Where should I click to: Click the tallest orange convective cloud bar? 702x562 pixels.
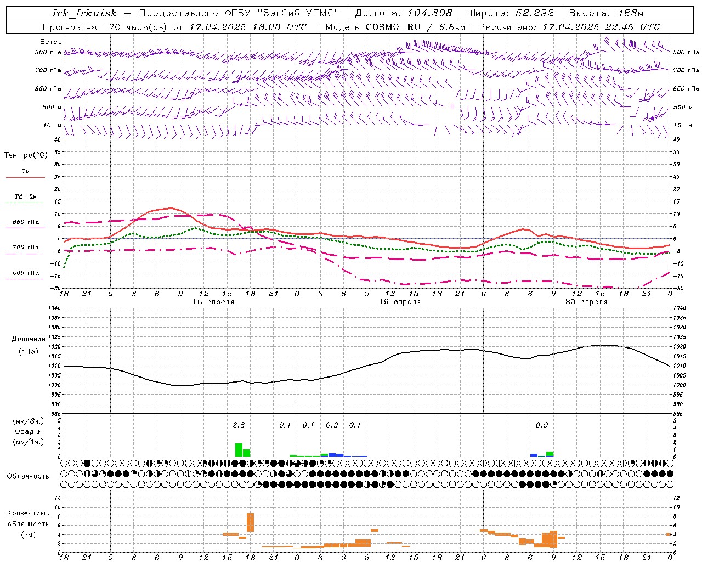click(x=250, y=522)
